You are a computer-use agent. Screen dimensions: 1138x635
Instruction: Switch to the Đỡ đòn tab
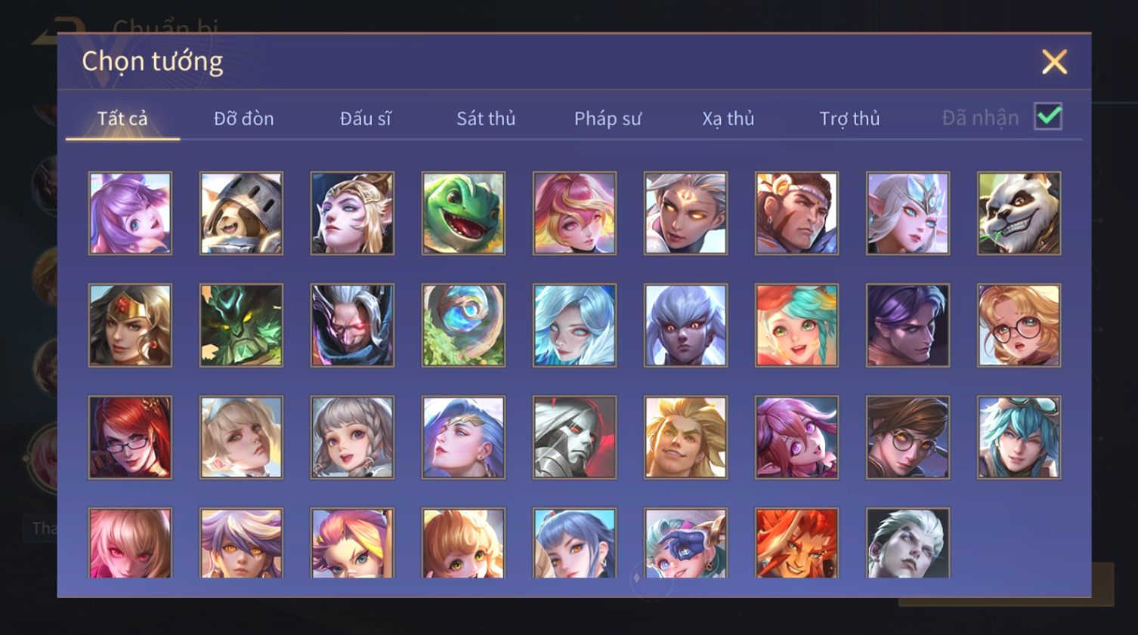(x=243, y=119)
